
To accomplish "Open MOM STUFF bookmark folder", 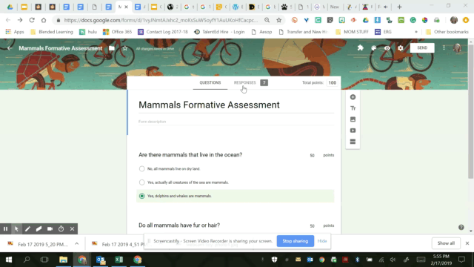I will click(352, 32).
